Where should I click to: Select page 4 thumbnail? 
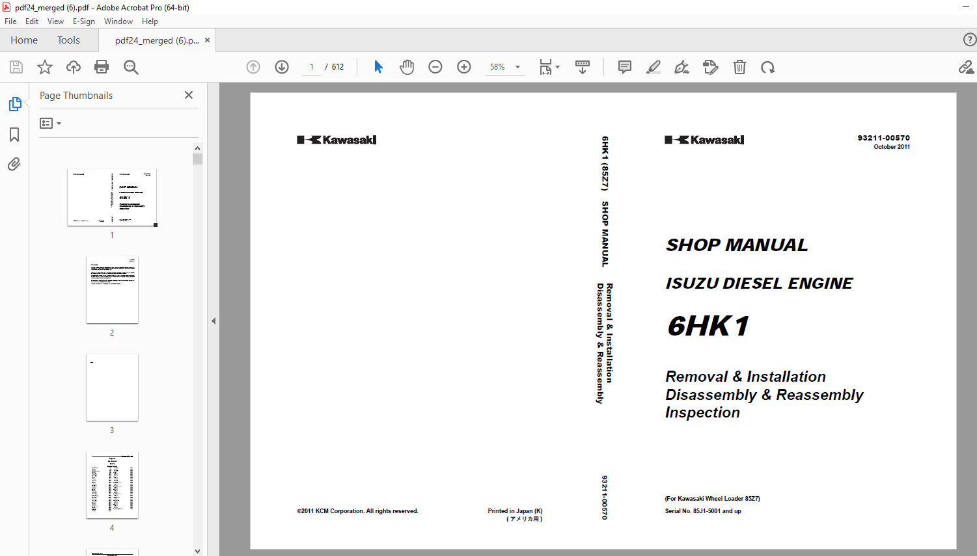coord(112,484)
